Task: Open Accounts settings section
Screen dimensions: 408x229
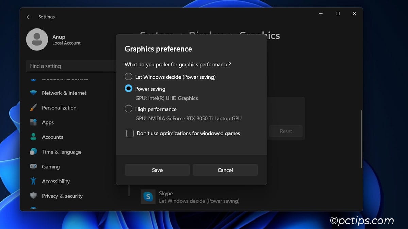Action: pyautogui.click(x=52, y=137)
